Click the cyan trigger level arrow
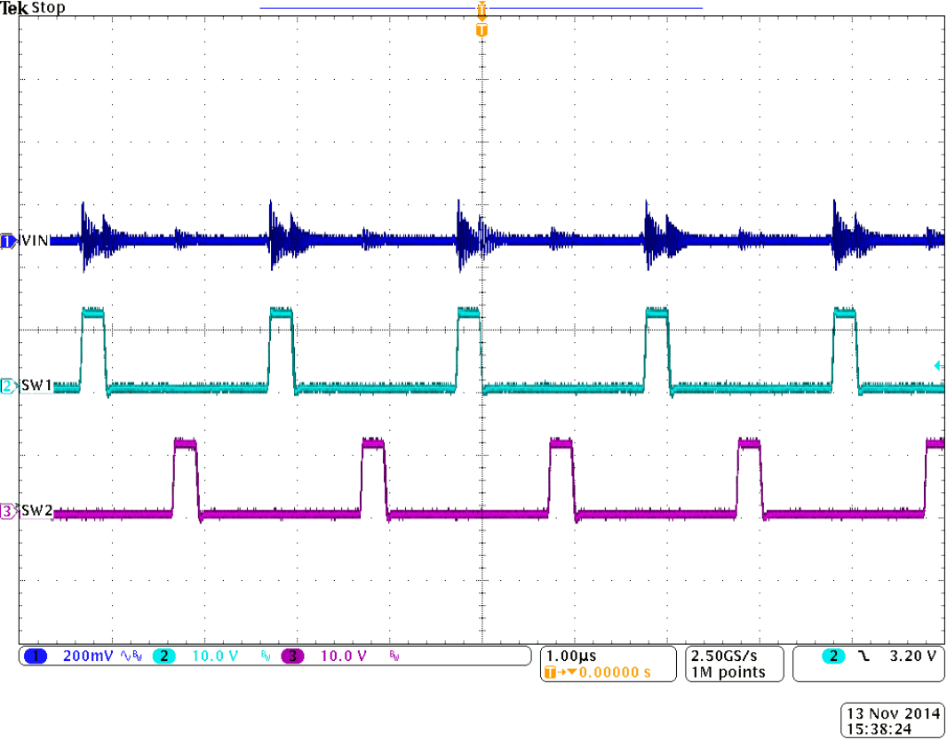The height and width of the screenshot is (740, 947). coord(936,365)
